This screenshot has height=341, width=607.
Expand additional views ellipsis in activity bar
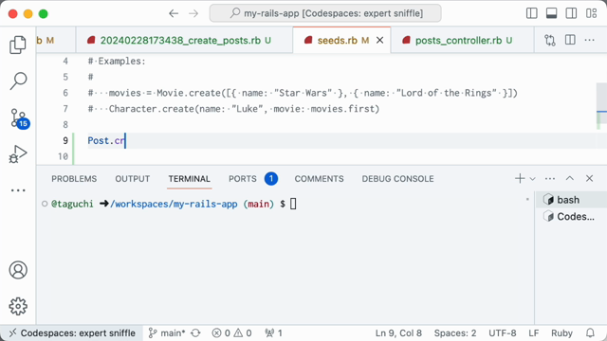tap(18, 190)
